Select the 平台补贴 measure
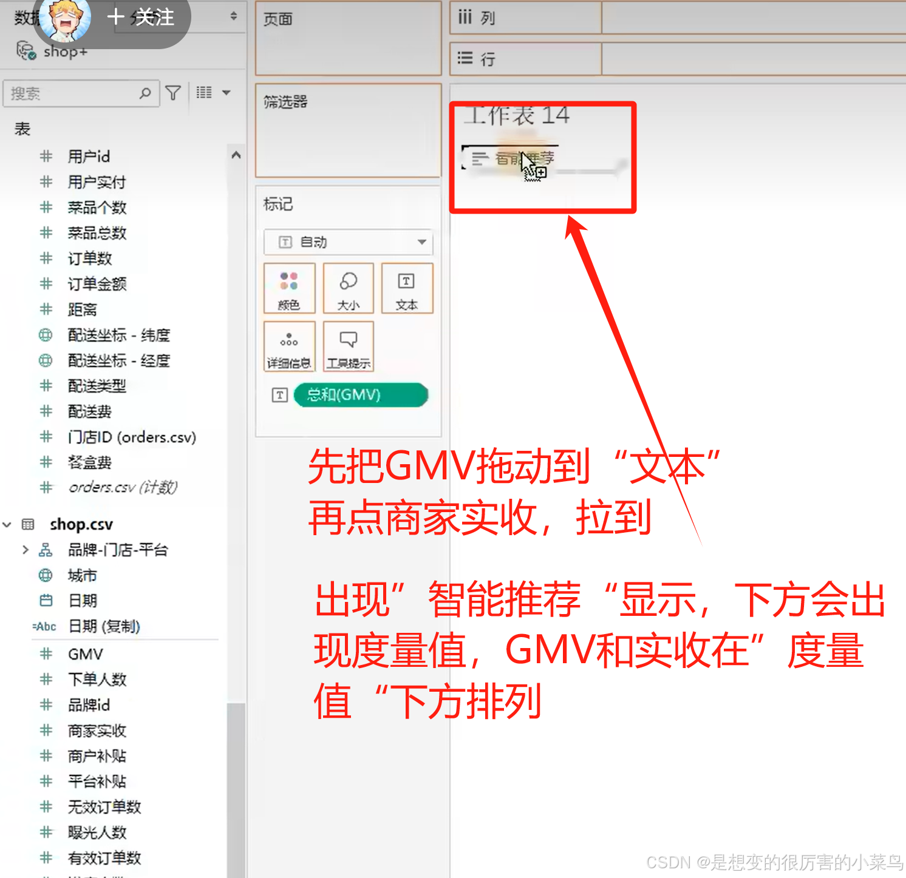Viewport: 906px width, 878px height. point(97,782)
